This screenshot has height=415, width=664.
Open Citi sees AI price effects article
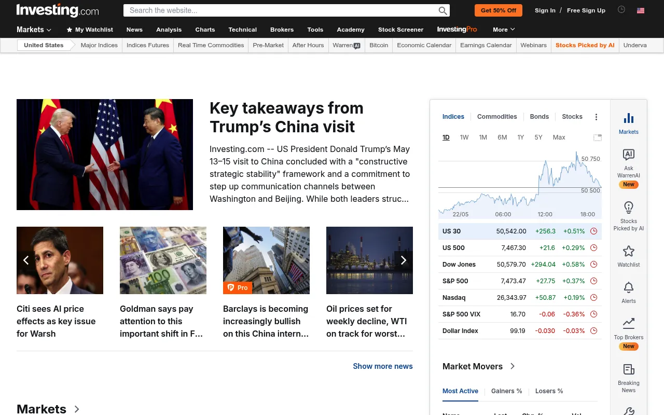(x=56, y=321)
